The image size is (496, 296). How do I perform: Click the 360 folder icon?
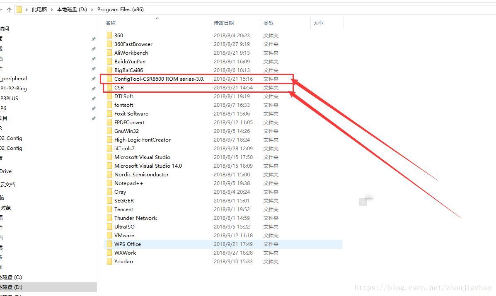109,35
